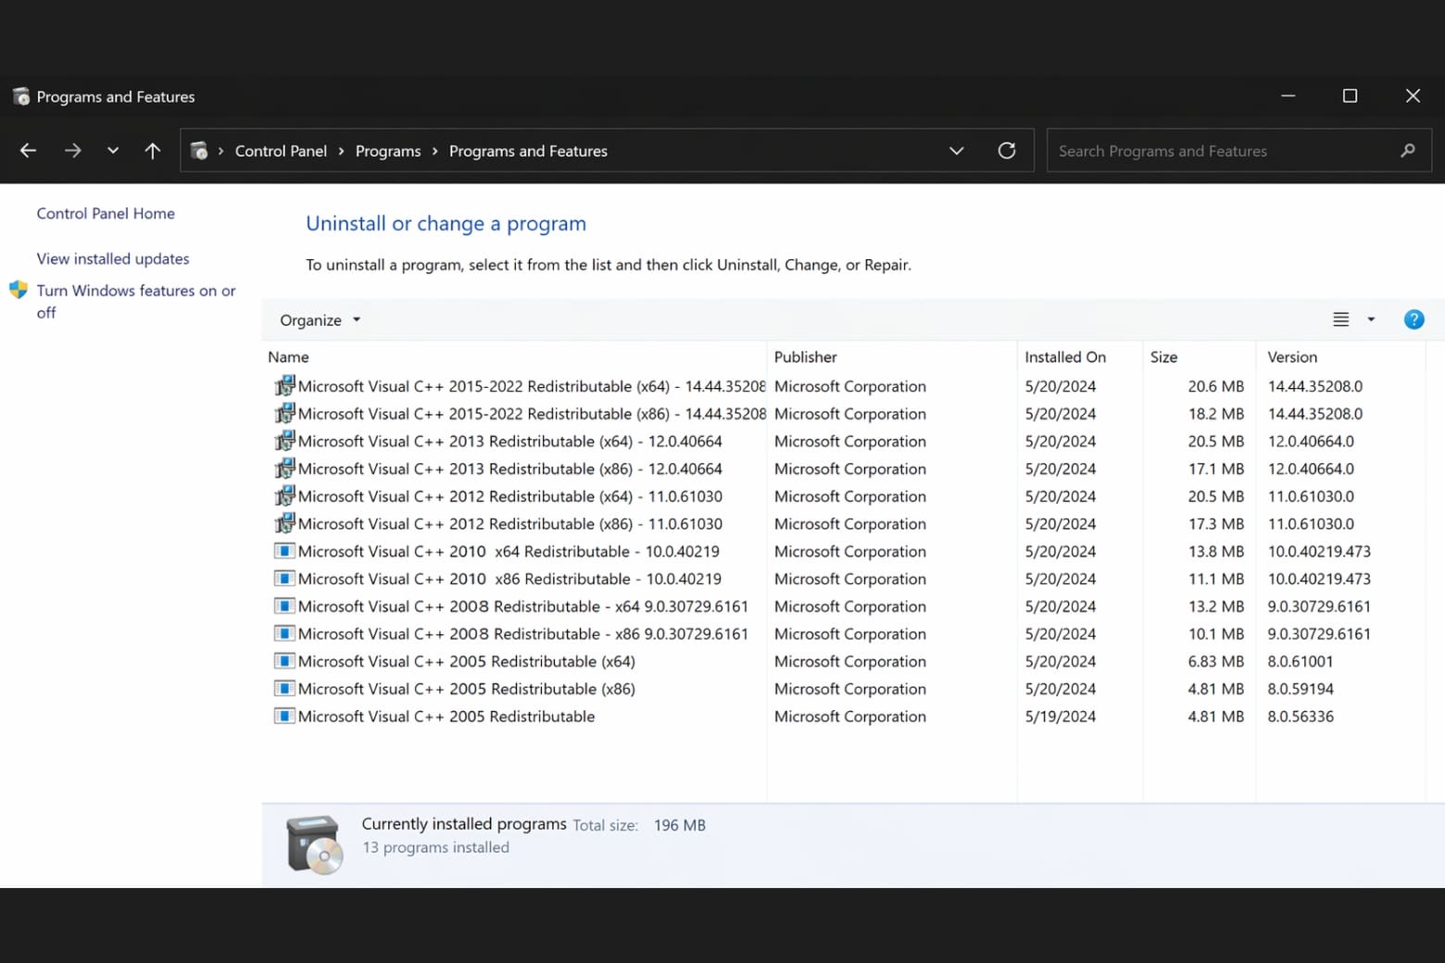Click the Programs and Features breadcrumb
The image size is (1445, 963).
[528, 151]
